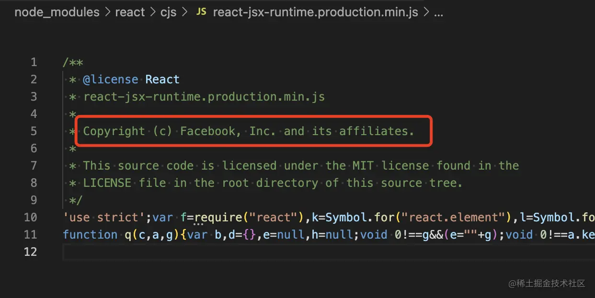
Task: Select line number 1 in the gutter
Action: (34, 62)
